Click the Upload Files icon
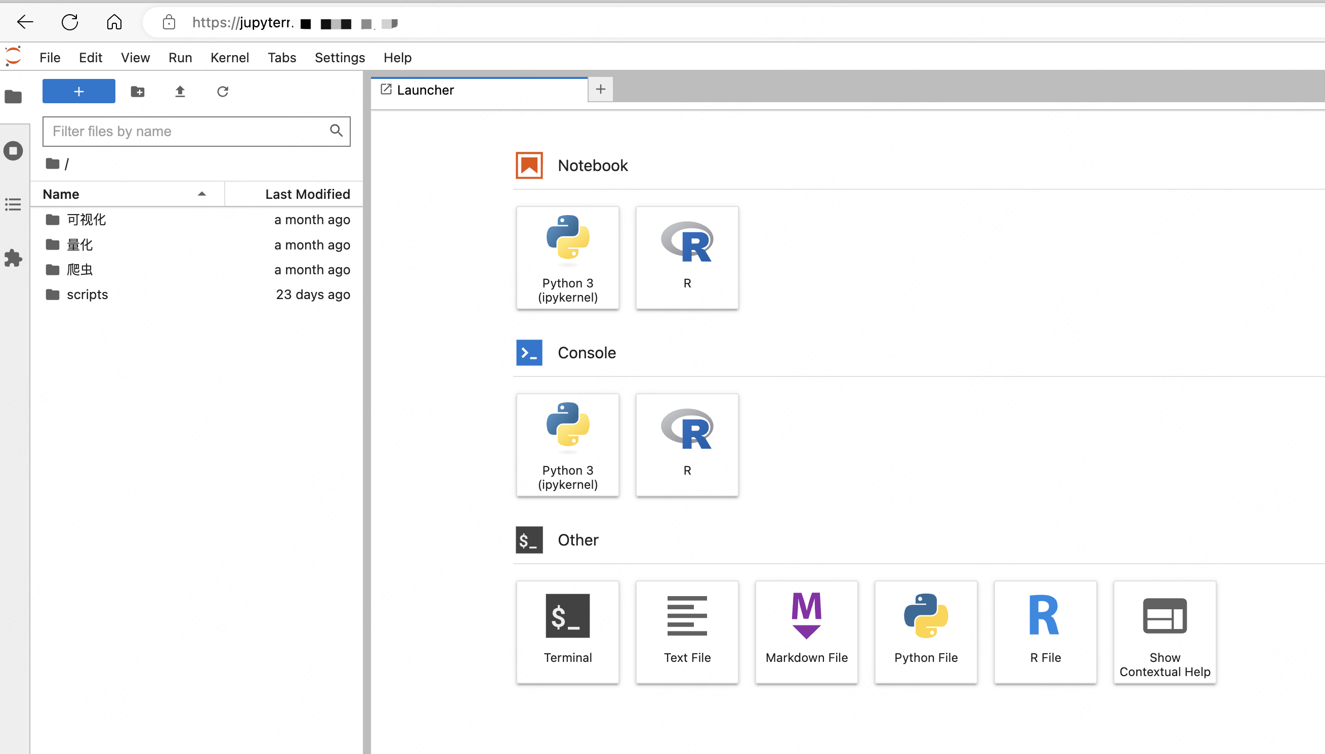The width and height of the screenshot is (1325, 754). 180,92
